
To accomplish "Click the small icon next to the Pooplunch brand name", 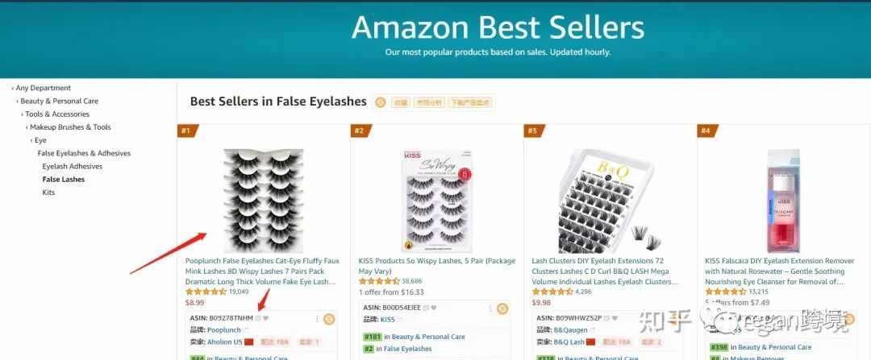I will [x=246, y=330].
